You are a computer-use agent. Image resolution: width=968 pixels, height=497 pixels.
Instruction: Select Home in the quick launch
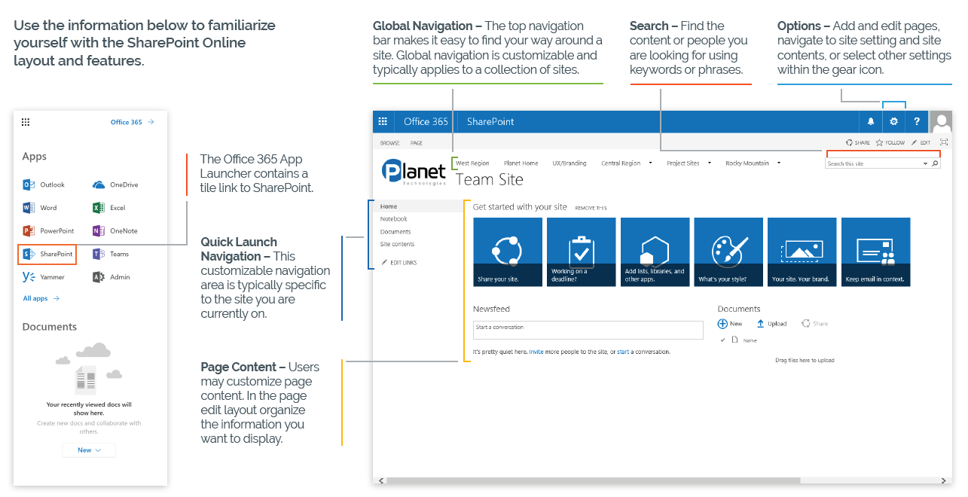[x=418, y=206]
